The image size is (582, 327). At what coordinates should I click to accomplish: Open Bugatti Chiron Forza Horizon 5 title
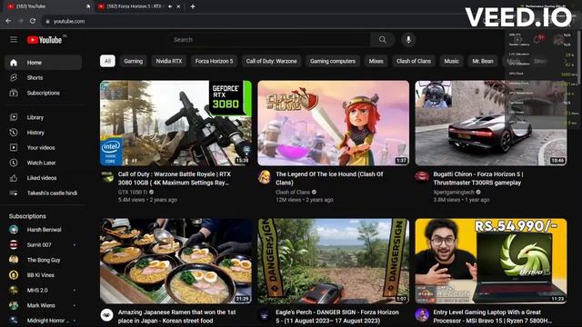pyautogui.click(x=478, y=178)
